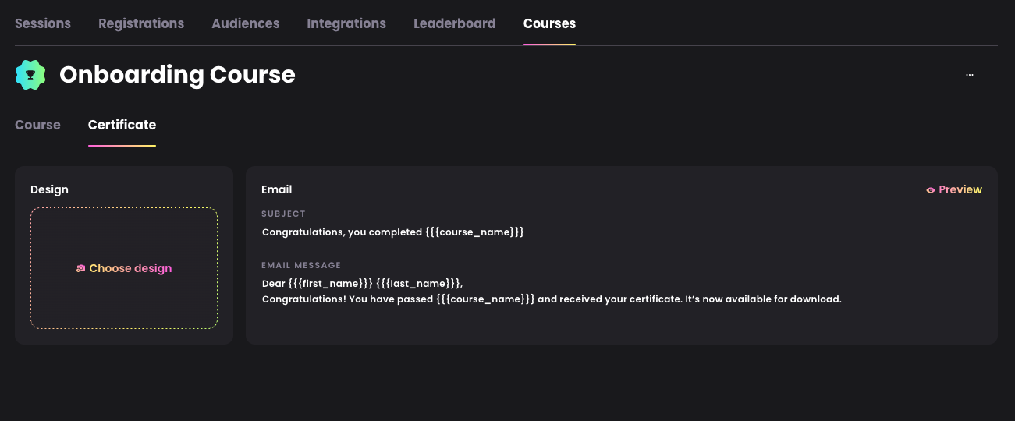Click the eye icon next to Preview

coord(930,189)
